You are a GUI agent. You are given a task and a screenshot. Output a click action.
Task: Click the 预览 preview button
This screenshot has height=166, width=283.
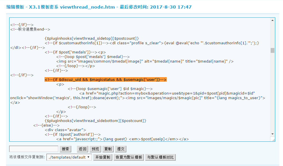click(x=95, y=149)
